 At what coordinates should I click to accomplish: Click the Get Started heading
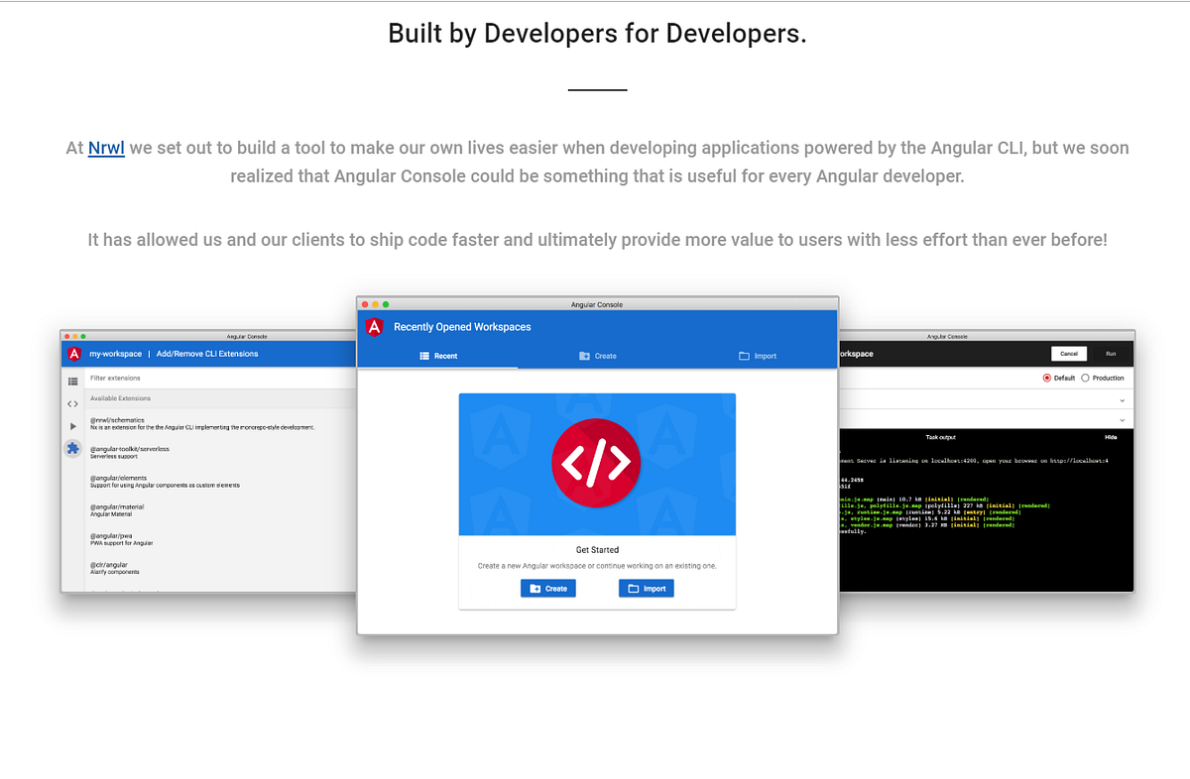click(597, 549)
